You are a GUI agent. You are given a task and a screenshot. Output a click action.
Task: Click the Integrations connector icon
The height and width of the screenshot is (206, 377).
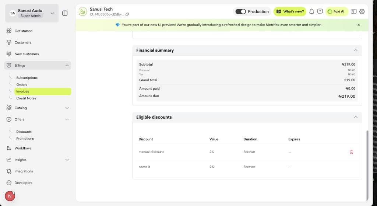pos(9,171)
